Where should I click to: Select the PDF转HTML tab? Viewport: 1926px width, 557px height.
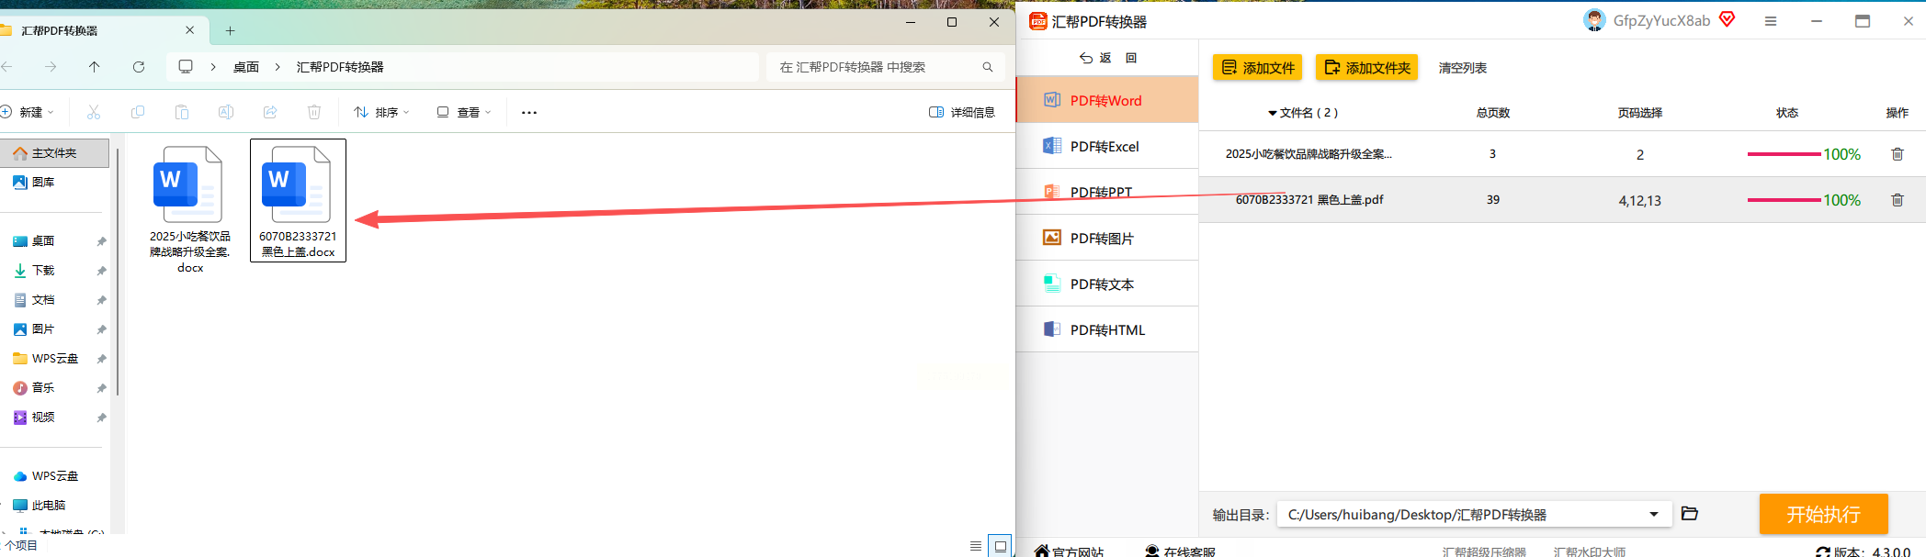pyautogui.click(x=1106, y=329)
